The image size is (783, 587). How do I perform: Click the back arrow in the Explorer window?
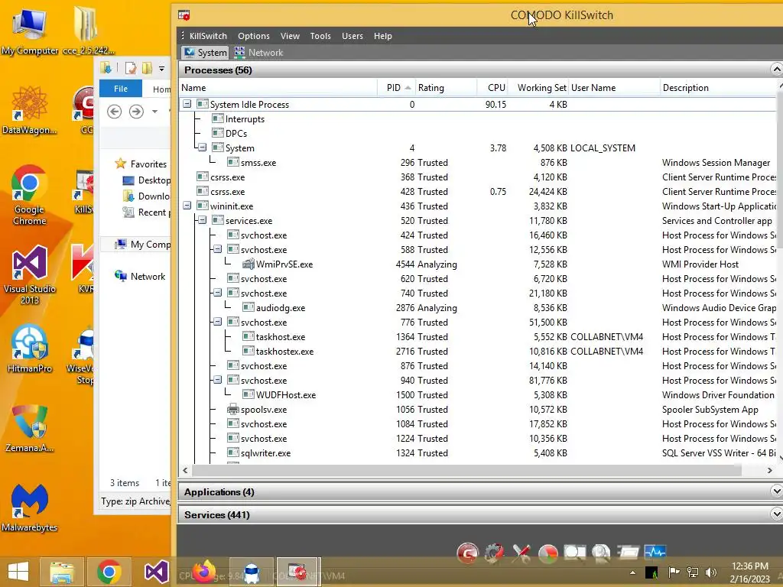tap(115, 112)
